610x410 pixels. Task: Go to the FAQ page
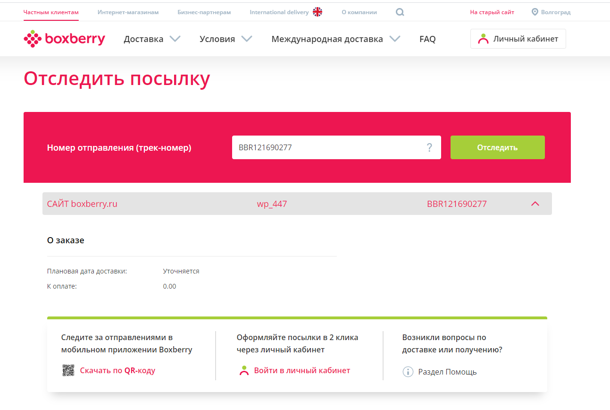pyautogui.click(x=427, y=39)
